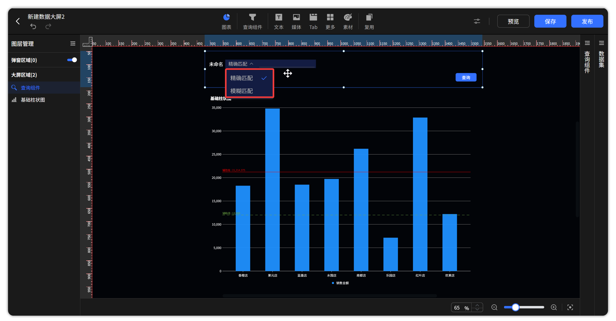Click the 红叶店 bar in chart
The height and width of the screenshot is (321, 616).
(420, 194)
